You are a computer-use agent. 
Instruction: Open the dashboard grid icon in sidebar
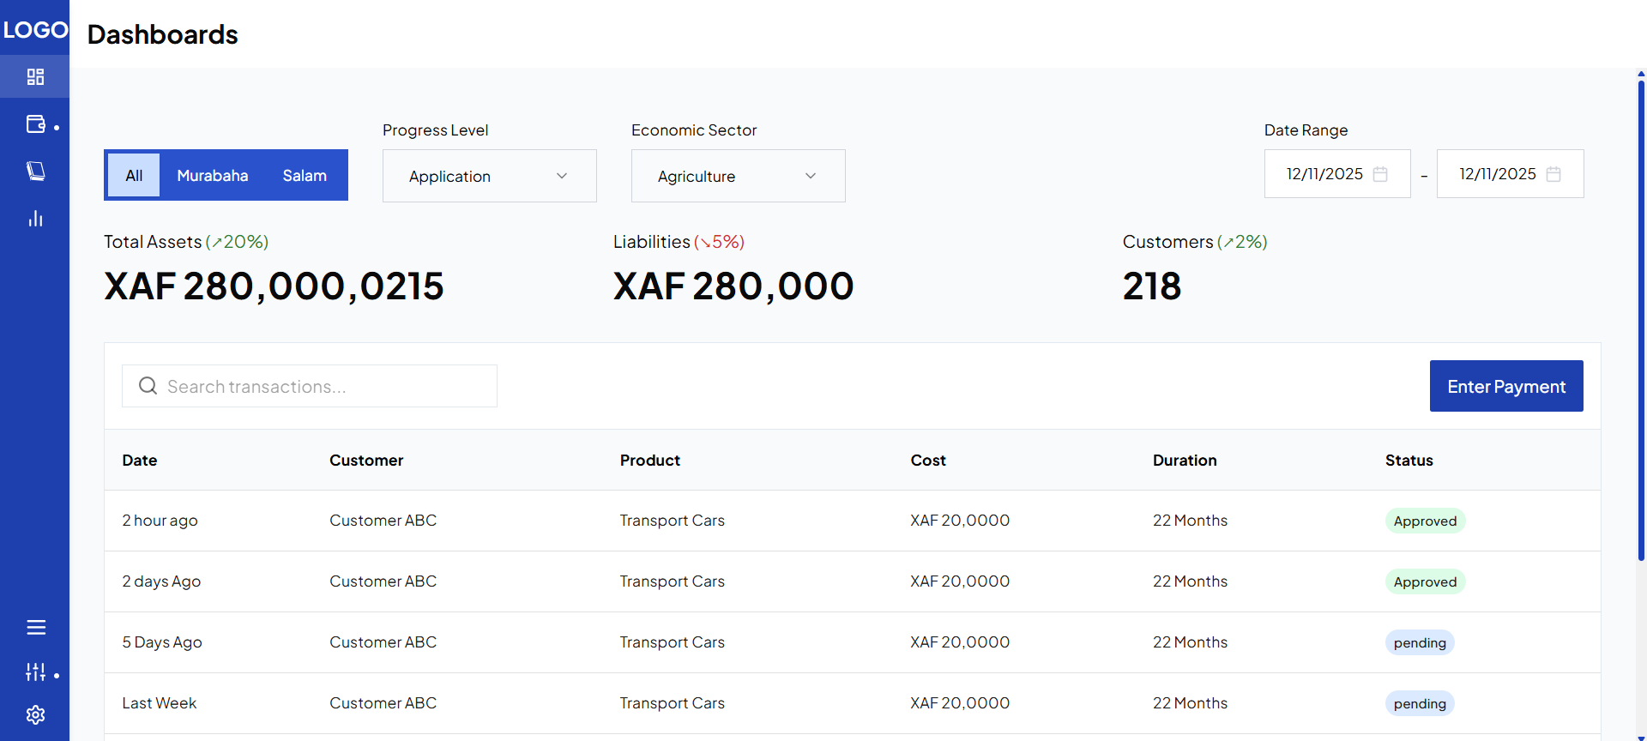(x=35, y=77)
